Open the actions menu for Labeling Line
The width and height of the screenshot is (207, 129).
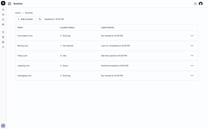192,66
